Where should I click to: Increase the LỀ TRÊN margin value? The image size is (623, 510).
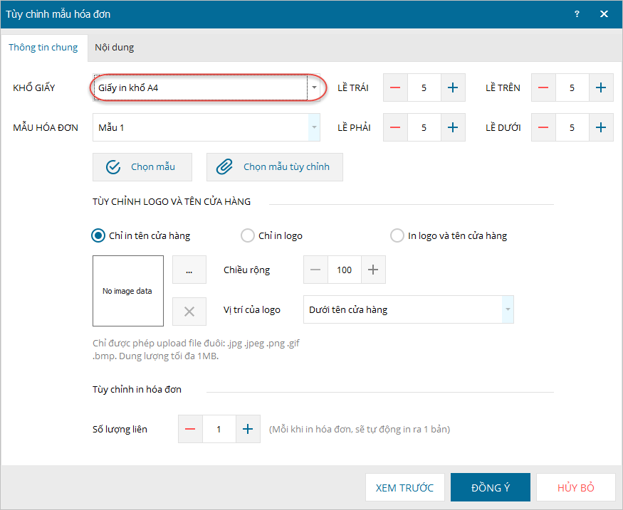601,87
